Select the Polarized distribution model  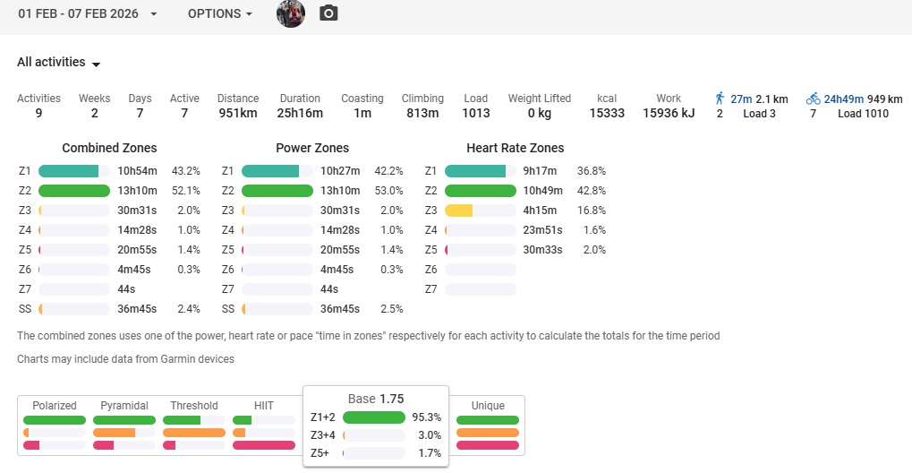[x=55, y=406]
